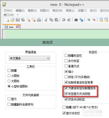Image resolution: width=109 pixels, height=118 pixels.
Task: Open the 视图(V) menu
Action: click(x=45, y=11)
